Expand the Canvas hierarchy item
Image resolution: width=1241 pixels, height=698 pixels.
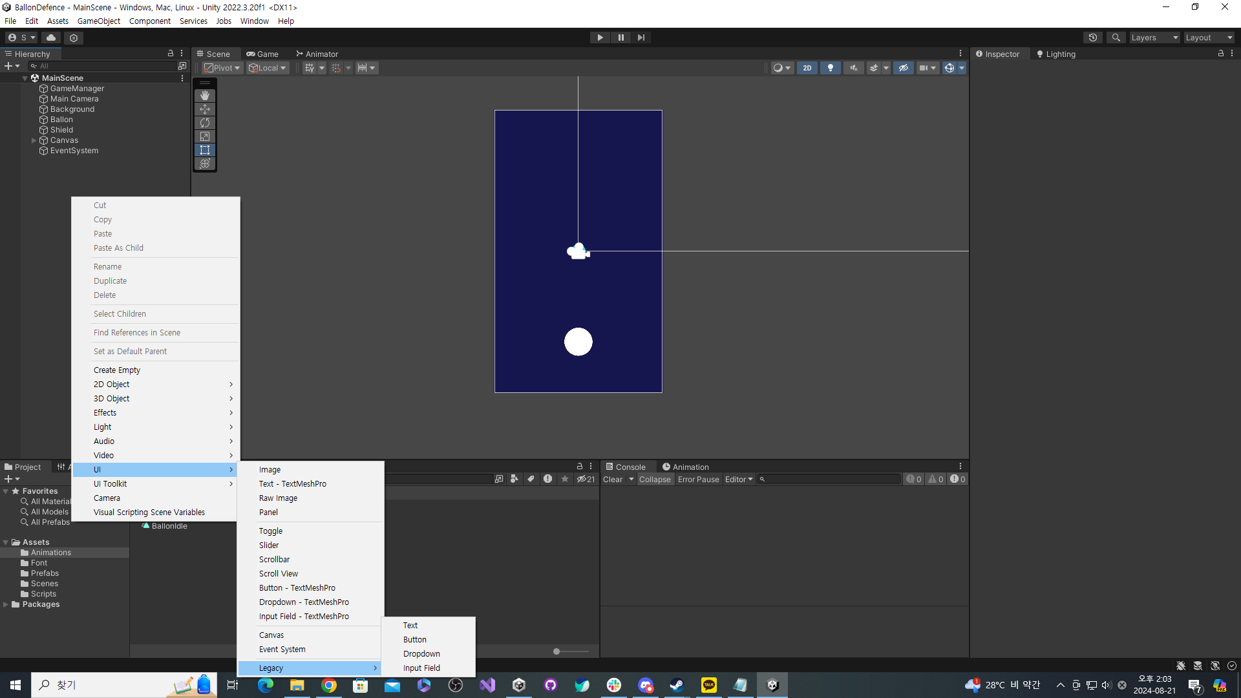tap(34, 140)
